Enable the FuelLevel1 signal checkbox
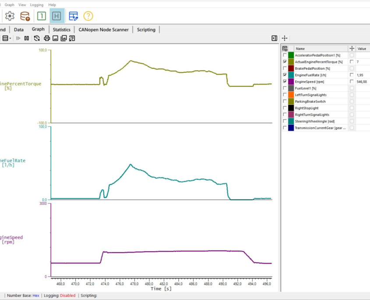 tap(285, 88)
